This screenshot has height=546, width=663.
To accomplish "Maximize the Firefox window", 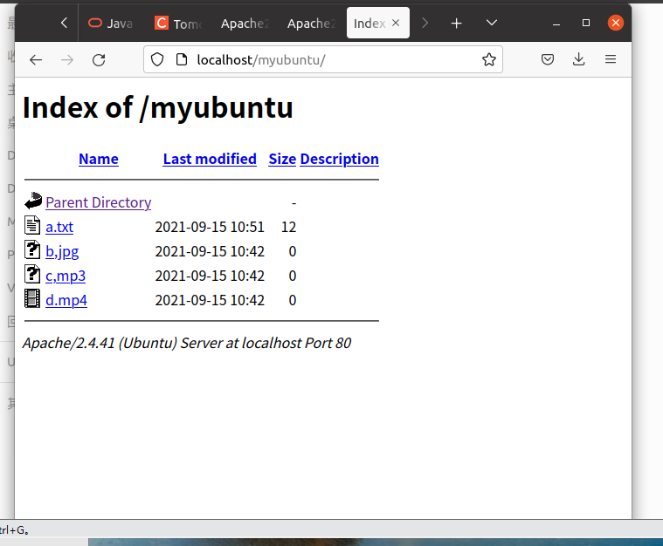I will [x=586, y=23].
